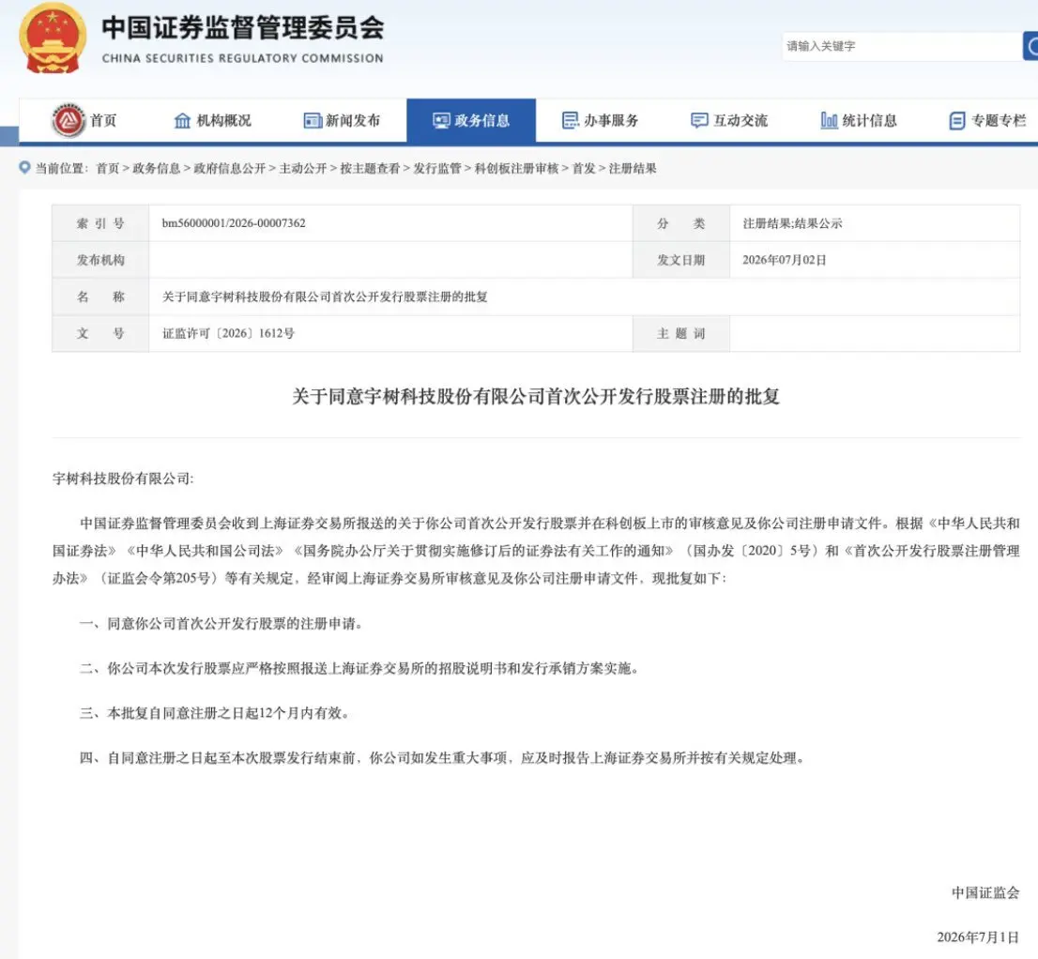
Task: Click the date 2026年07月02日
Action: [x=785, y=260]
